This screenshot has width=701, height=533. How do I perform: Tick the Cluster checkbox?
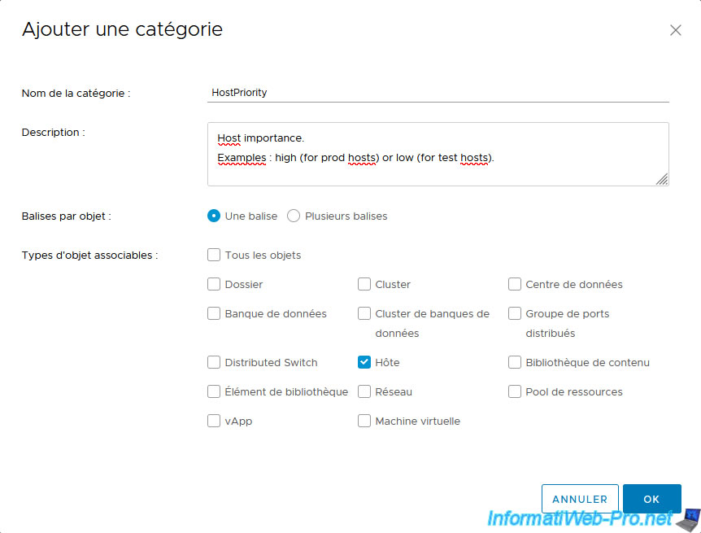point(364,285)
